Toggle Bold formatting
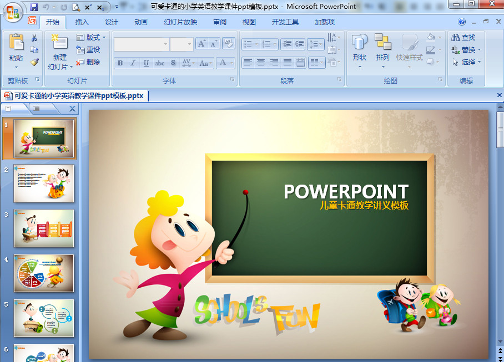This screenshot has width=504, height=362. [120, 63]
